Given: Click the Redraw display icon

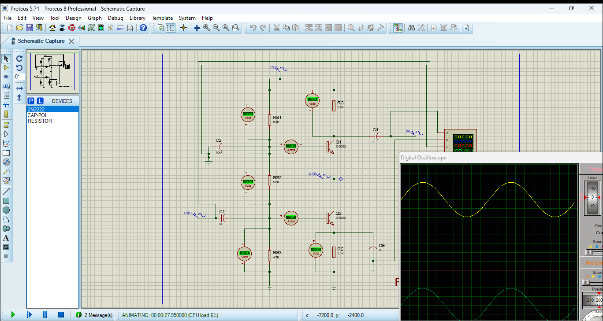Looking at the screenshot, I should click(160, 28).
